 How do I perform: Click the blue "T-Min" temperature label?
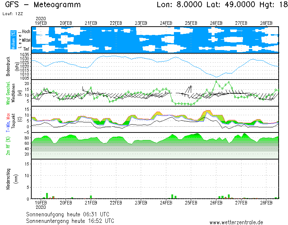point(8,126)
